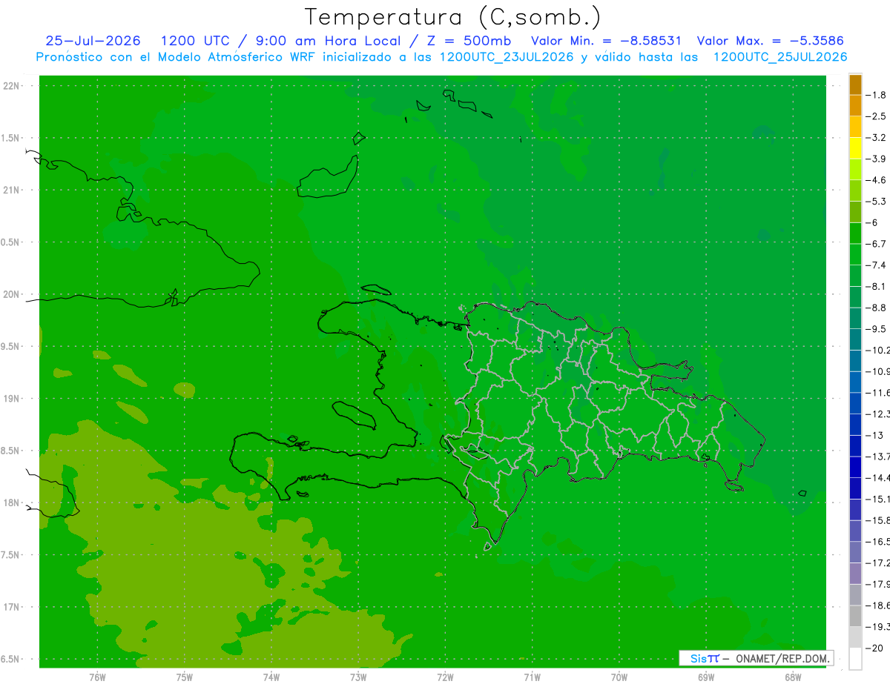Screen dimensions: 890x687
Task: Click the 'Valor Max. = -5.3586' readout
Action: pos(770,41)
